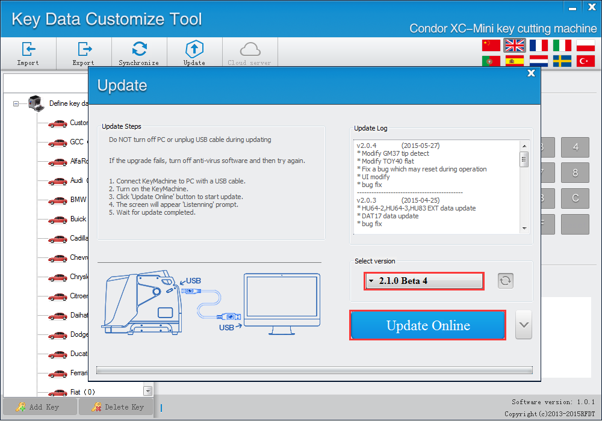Click the Update Log scrollbar thumb

pos(524,159)
